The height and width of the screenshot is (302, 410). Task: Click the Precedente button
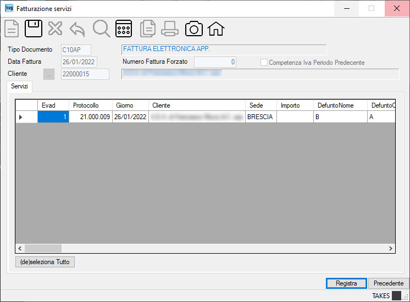(389, 283)
